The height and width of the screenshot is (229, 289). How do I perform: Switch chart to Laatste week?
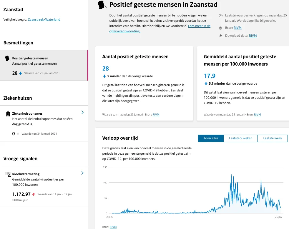click(273, 138)
